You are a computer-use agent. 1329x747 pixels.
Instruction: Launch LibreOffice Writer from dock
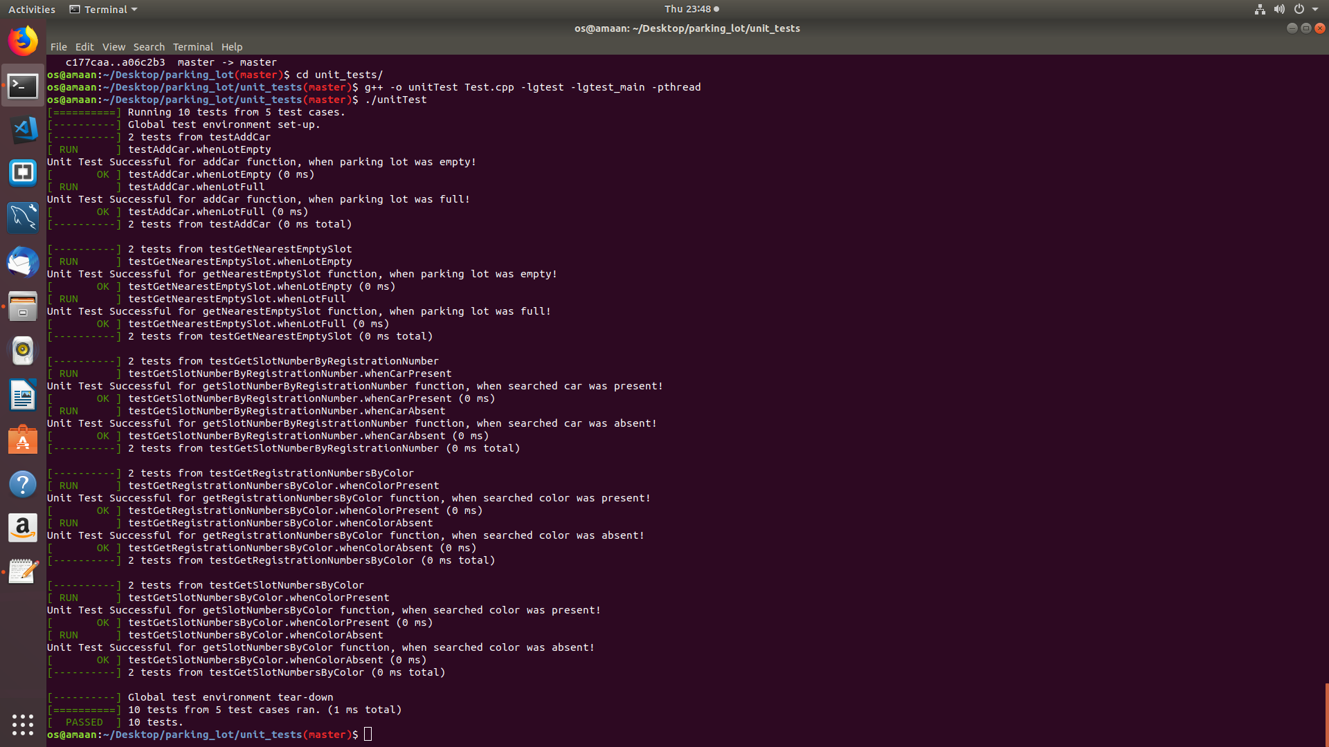point(23,396)
